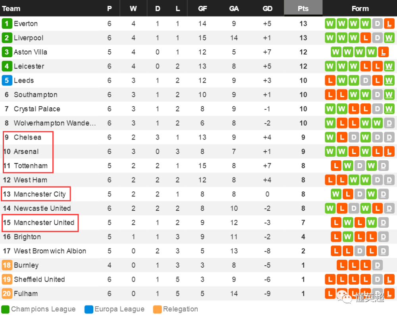Image resolution: width=397 pixels, height=315 pixels.
Task: Click Brighton's green W form icon
Action: 348,237
